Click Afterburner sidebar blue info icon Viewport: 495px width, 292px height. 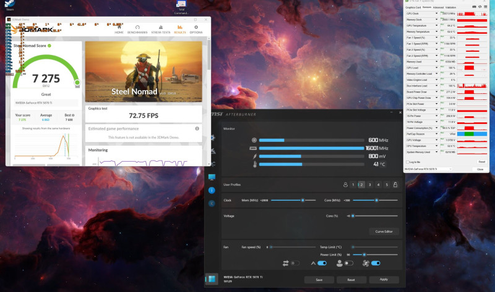[212, 190]
